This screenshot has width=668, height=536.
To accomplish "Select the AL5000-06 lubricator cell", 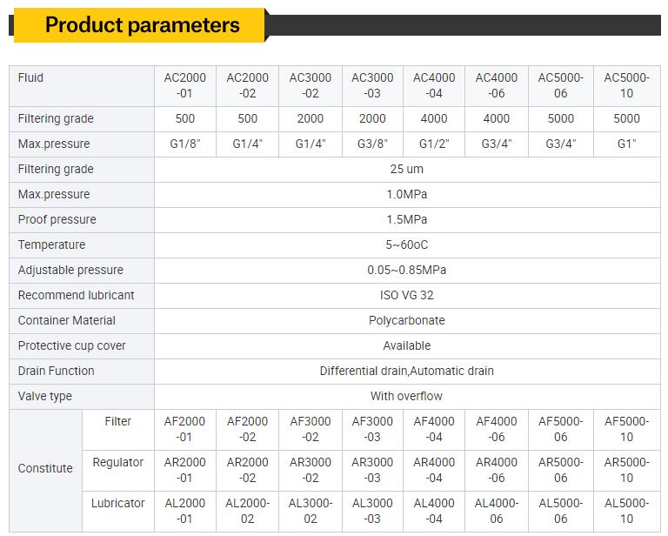I will pyautogui.click(x=561, y=511).
